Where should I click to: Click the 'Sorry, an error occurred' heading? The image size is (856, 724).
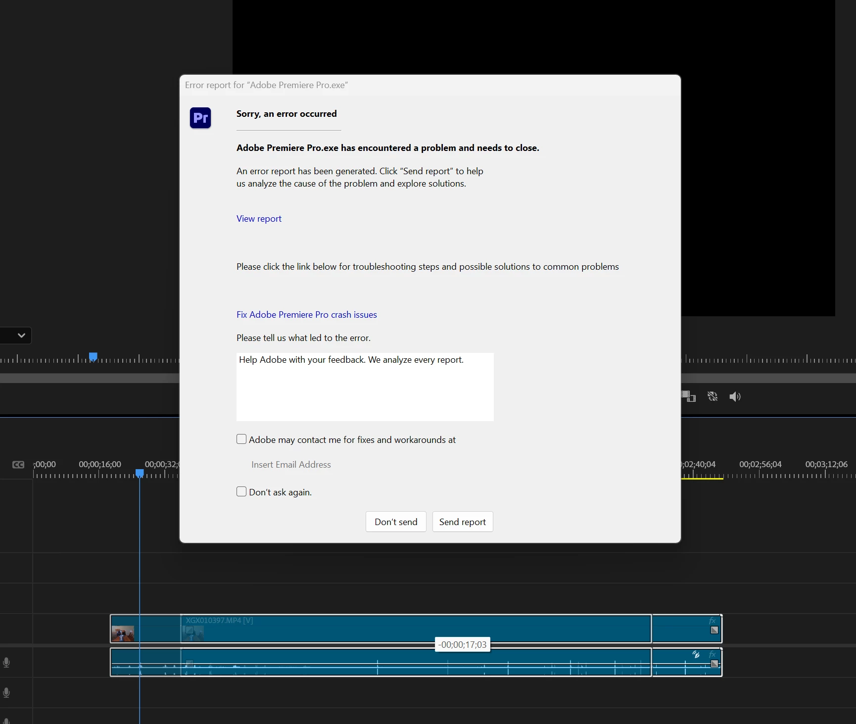pyautogui.click(x=286, y=114)
